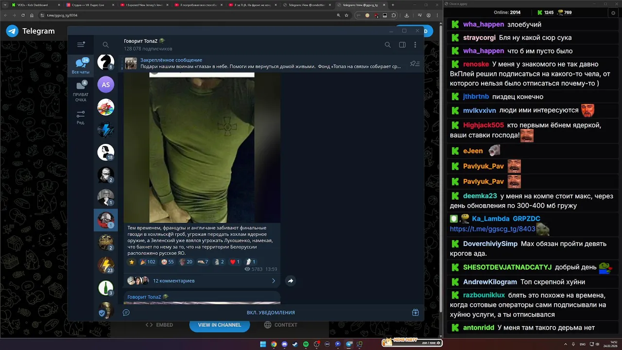Click username Highjack505 in chat
This screenshot has width=622, height=350.
(484, 125)
